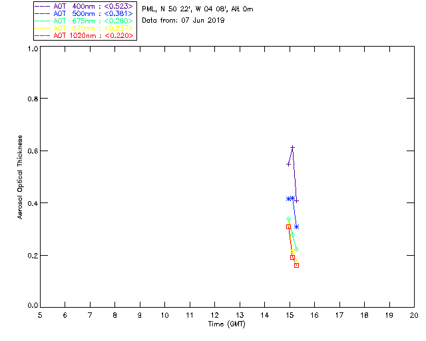The image size is (426, 341).
Task: Click the x-axis label 15
Action: 290,315
